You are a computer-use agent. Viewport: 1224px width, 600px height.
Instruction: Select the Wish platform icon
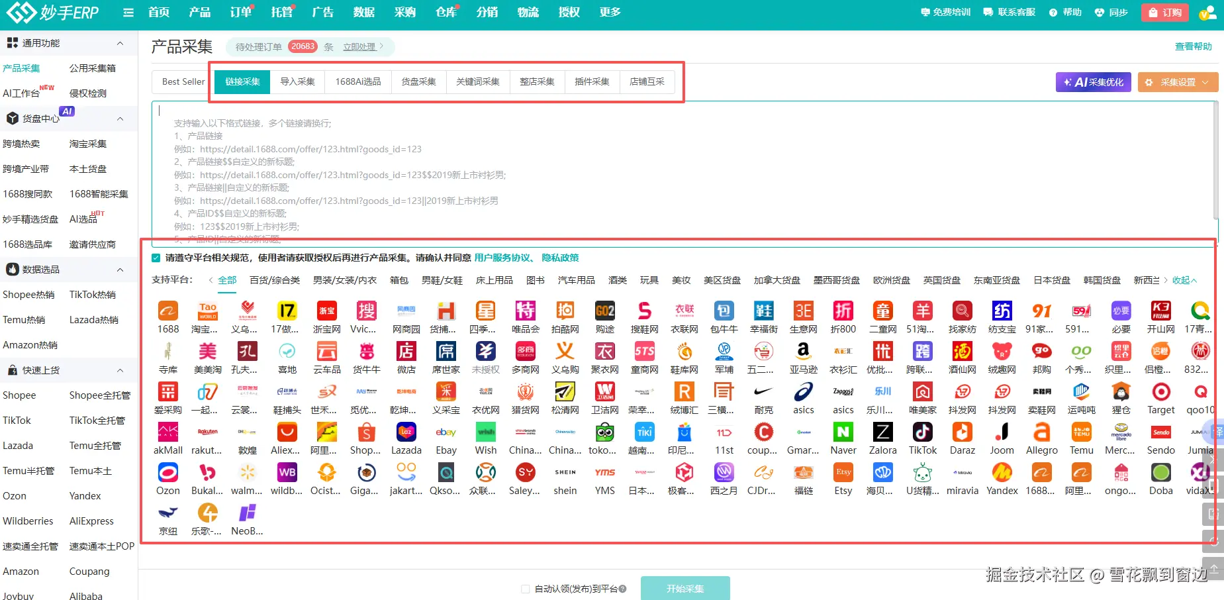pos(486,432)
